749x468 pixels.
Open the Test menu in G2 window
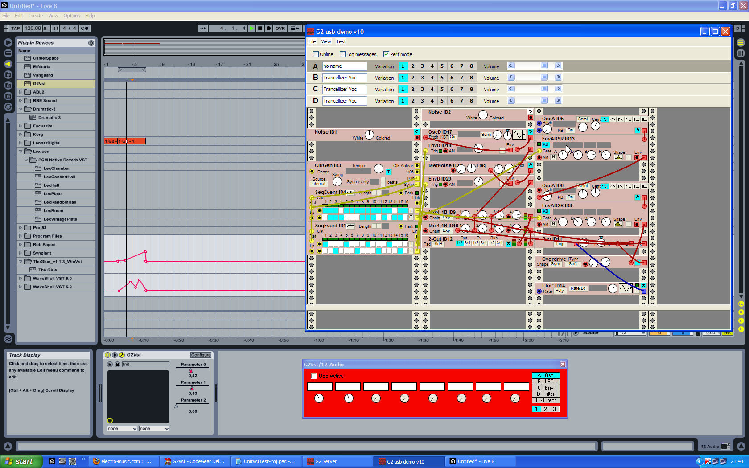(x=341, y=41)
